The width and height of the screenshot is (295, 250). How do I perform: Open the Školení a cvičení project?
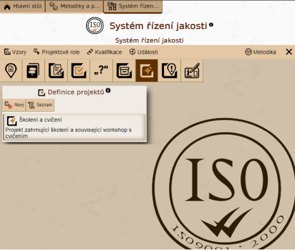point(75,128)
